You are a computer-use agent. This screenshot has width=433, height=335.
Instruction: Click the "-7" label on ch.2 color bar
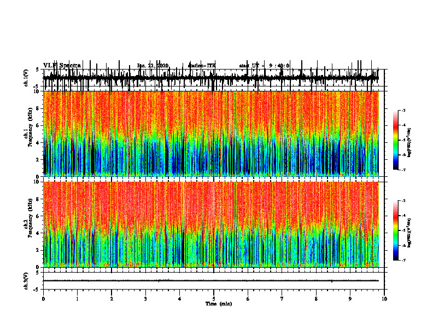(x=403, y=261)
